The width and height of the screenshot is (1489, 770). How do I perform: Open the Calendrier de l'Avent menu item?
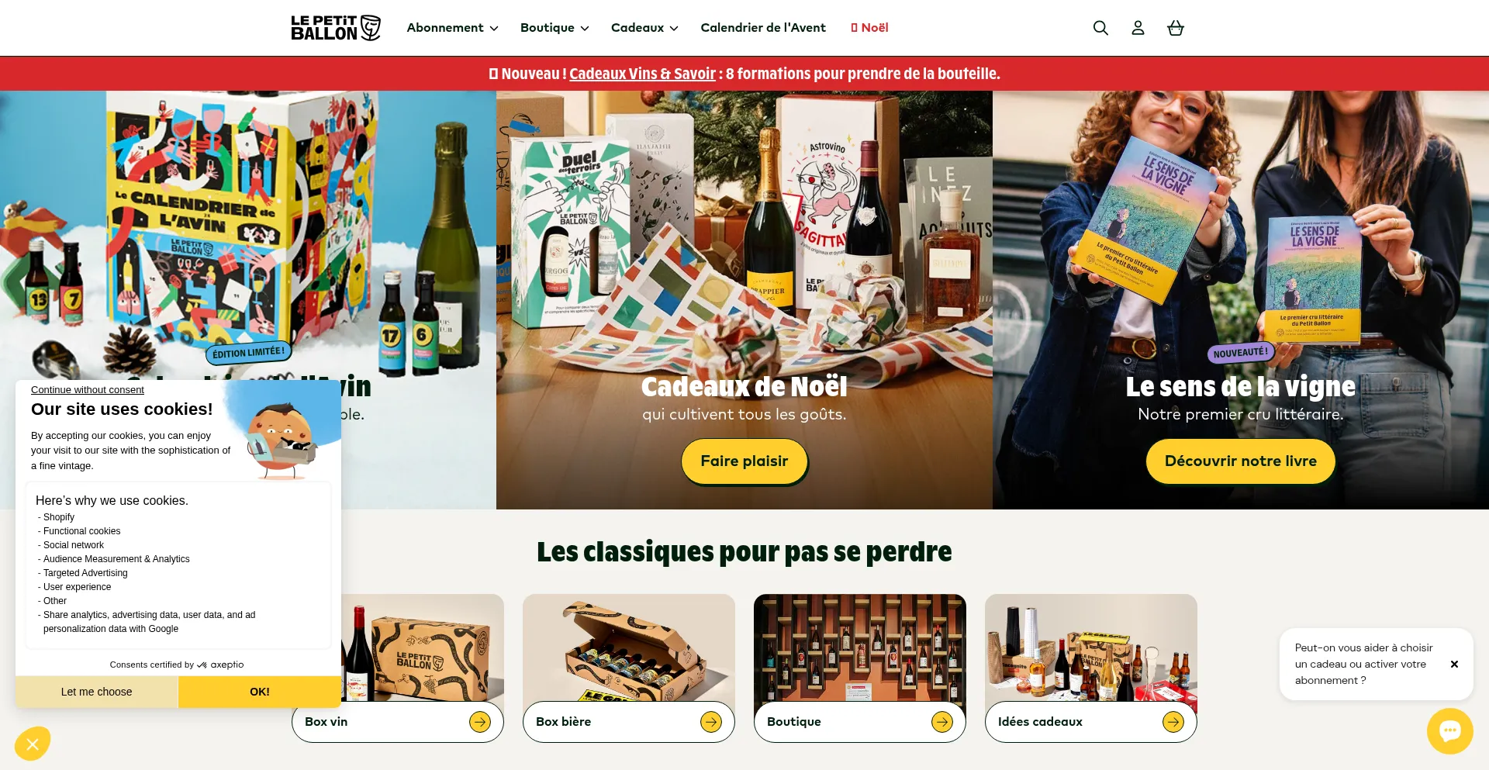(x=763, y=28)
